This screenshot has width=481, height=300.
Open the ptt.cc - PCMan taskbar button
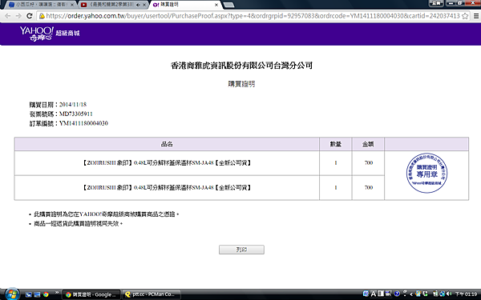coord(152,294)
